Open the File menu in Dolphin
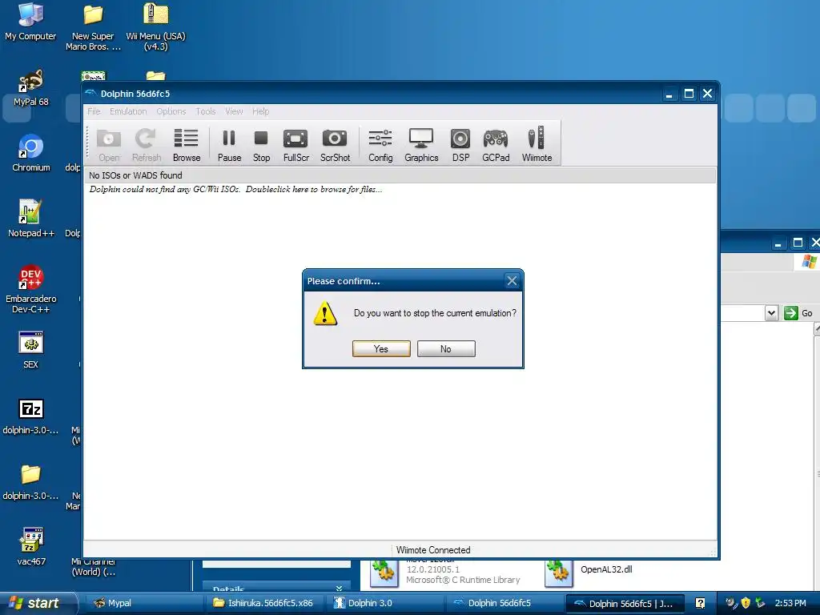Screen dimensions: 820x615 point(94,111)
